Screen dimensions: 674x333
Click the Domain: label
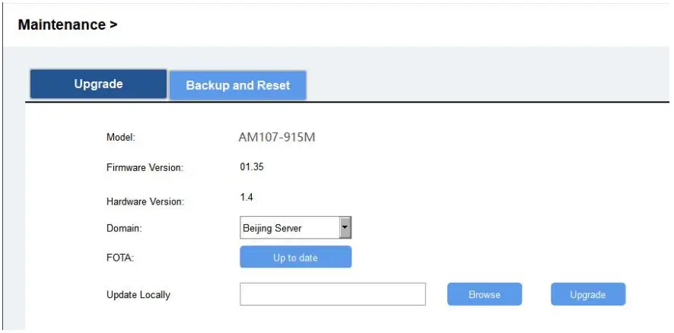[x=124, y=229]
